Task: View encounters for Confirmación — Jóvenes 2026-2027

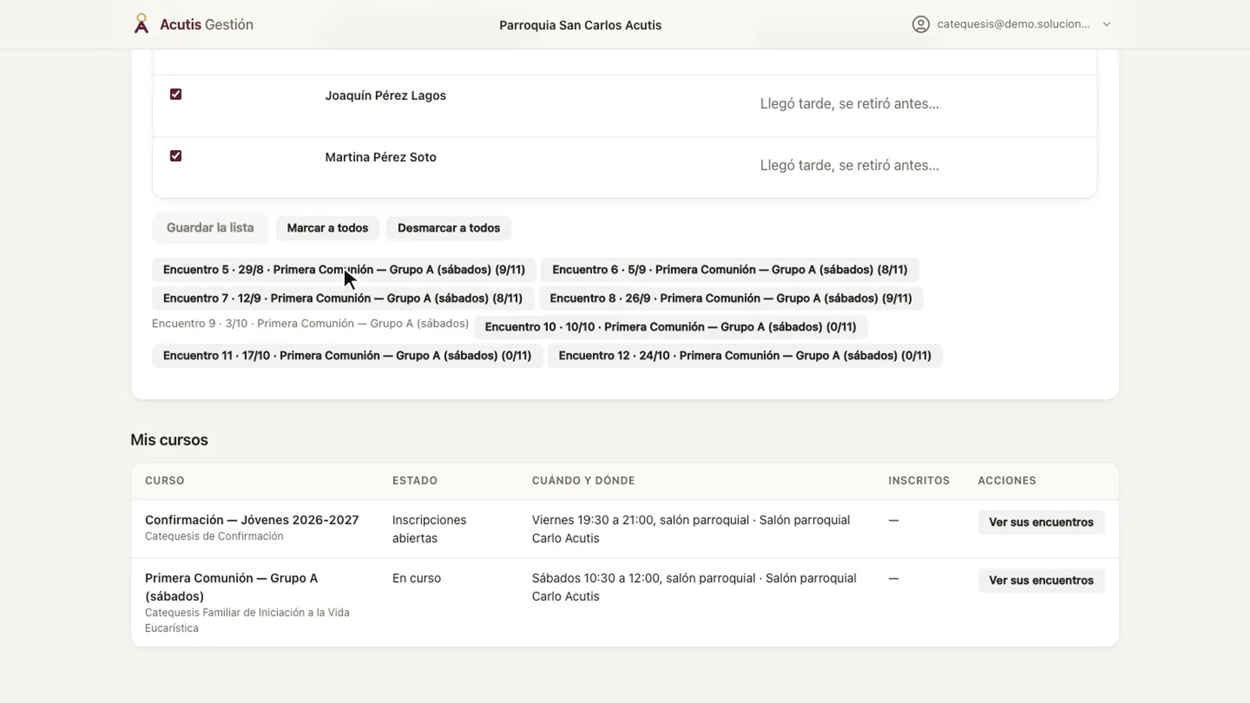Action: pyautogui.click(x=1041, y=523)
